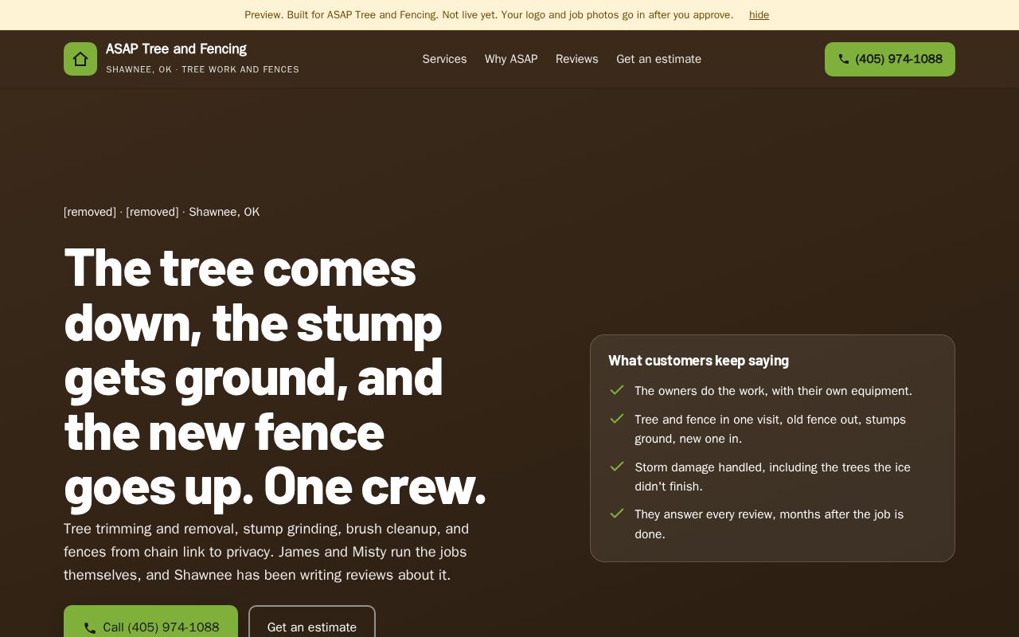Hide the preview banner
The image size is (1019, 637).
(x=759, y=15)
